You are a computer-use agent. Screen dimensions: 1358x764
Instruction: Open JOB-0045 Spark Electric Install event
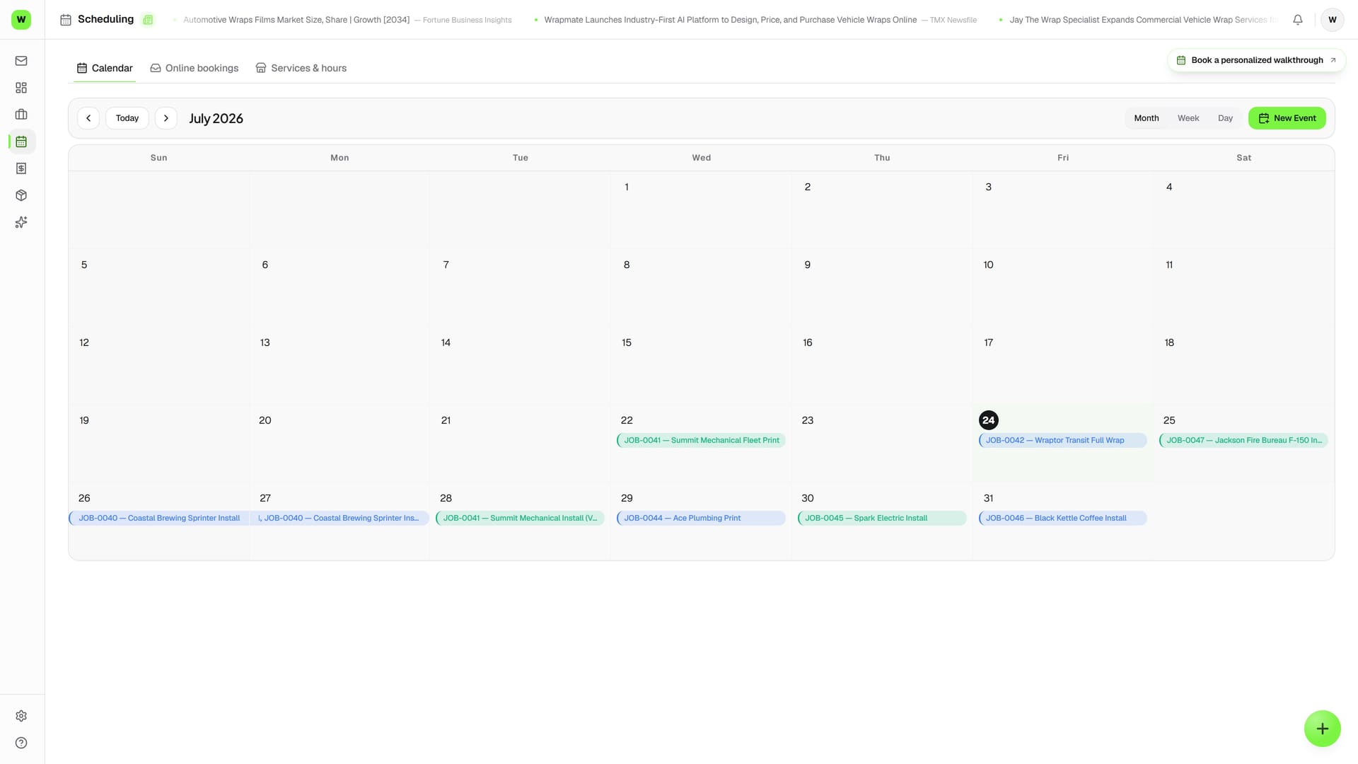[882, 518]
